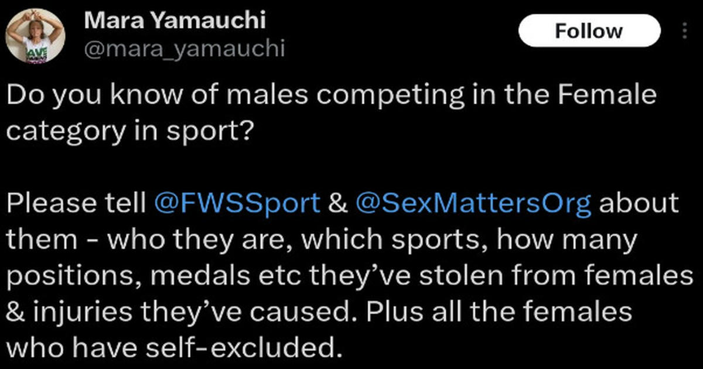Open the @FWSSport mention link
703x369 pixels.
237,204
